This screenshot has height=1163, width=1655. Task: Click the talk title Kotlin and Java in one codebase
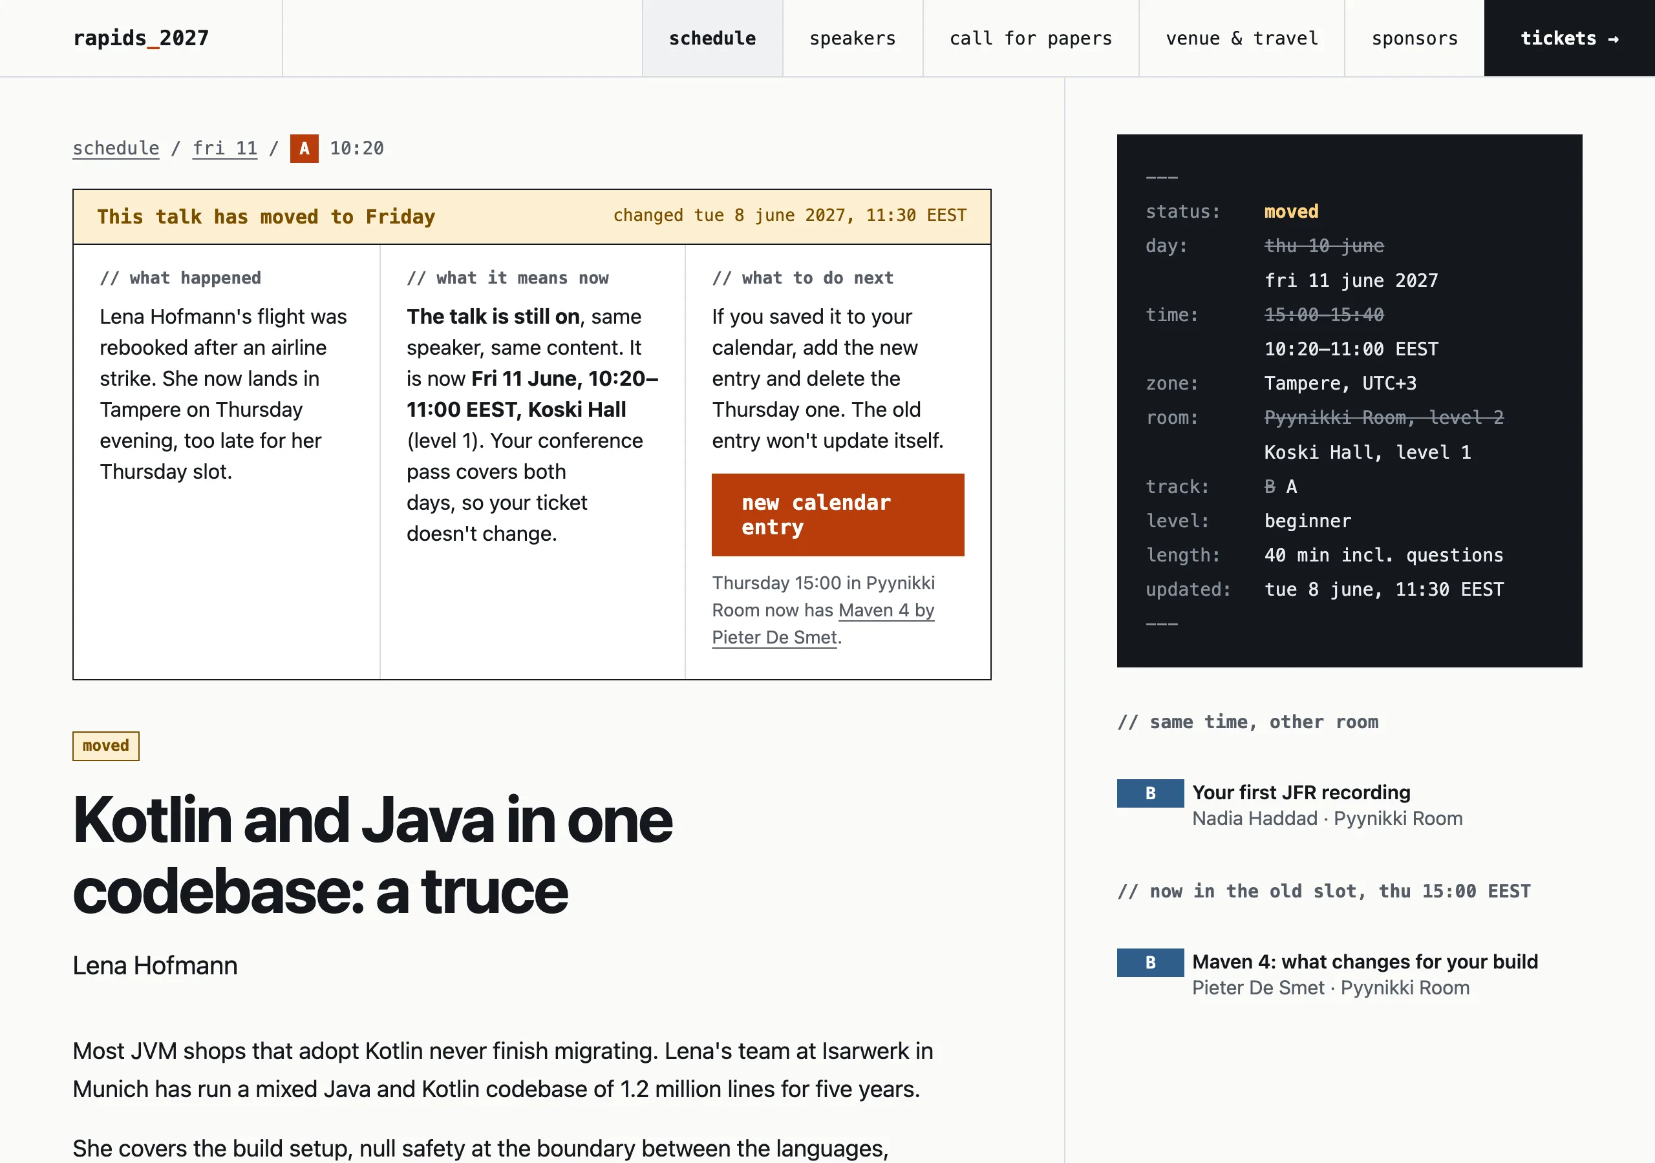[x=372, y=855]
